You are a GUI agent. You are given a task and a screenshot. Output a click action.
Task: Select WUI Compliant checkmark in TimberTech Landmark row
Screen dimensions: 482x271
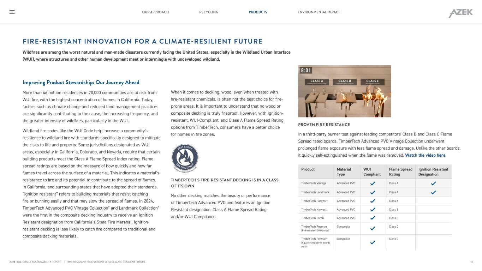[x=372, y=192]
